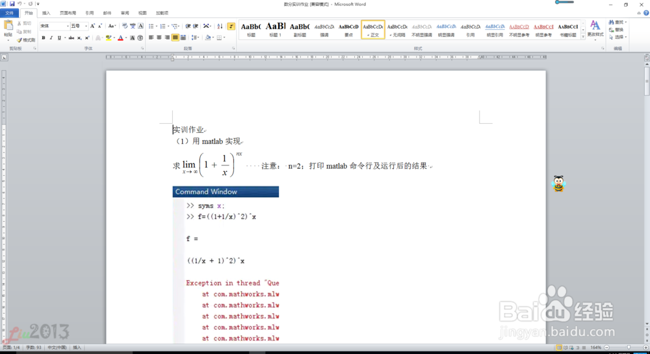
Task: Click the enclosed character (字 in circle) icon
Action: coord(140,38)
